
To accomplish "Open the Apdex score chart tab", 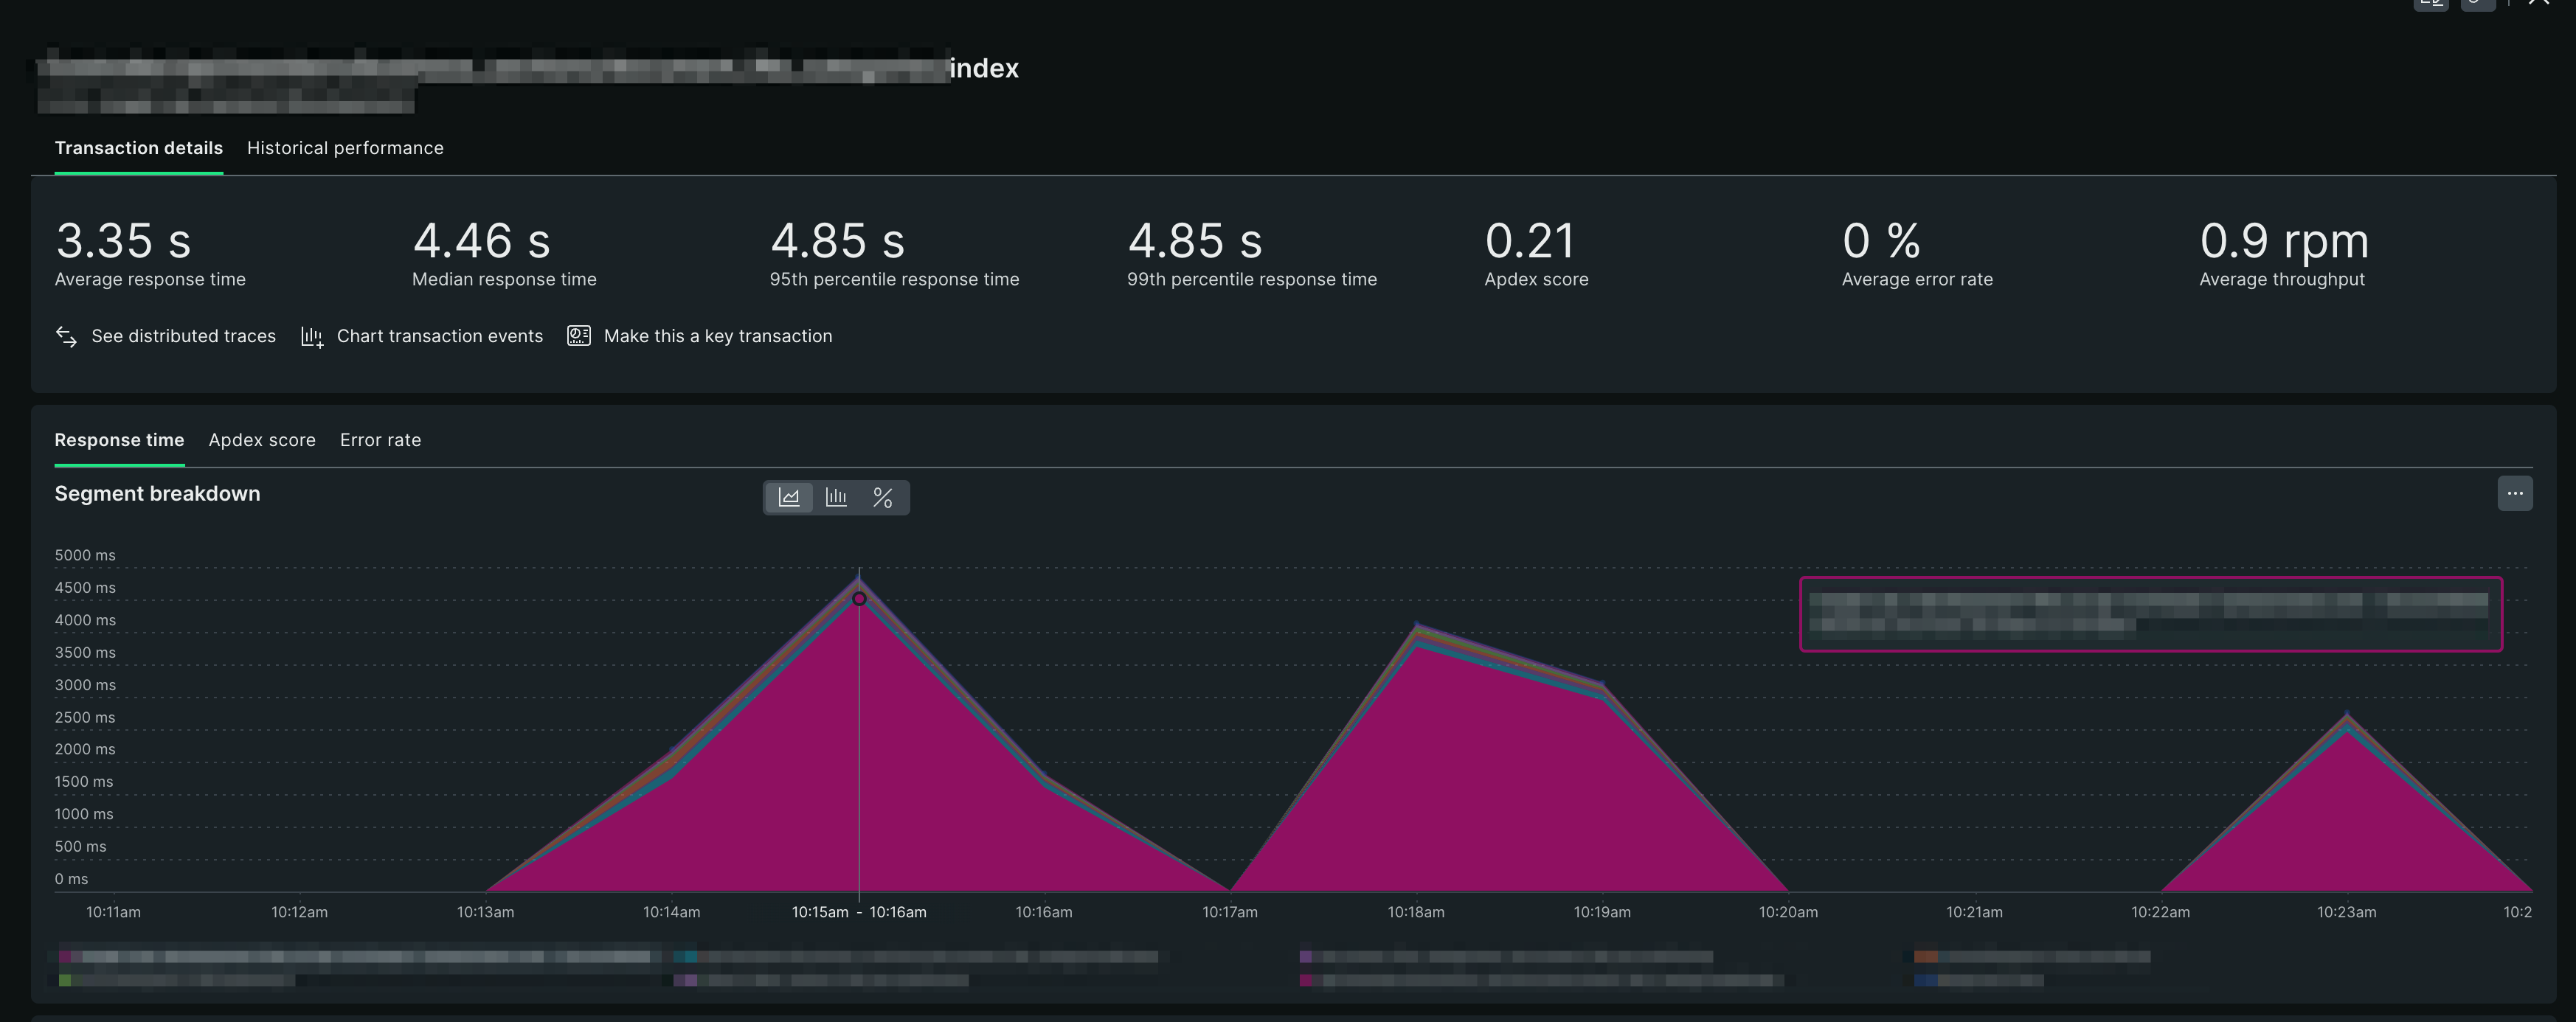I will (x=262, y=440).
